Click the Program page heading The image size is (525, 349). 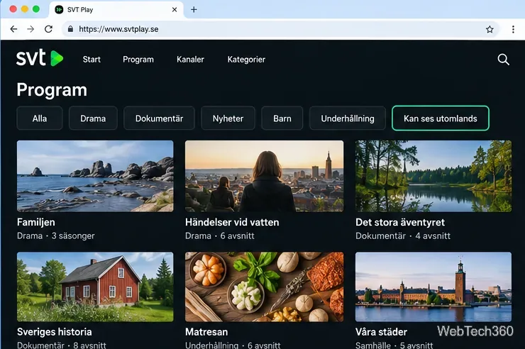pyautogui.click(x=52, y=89)
